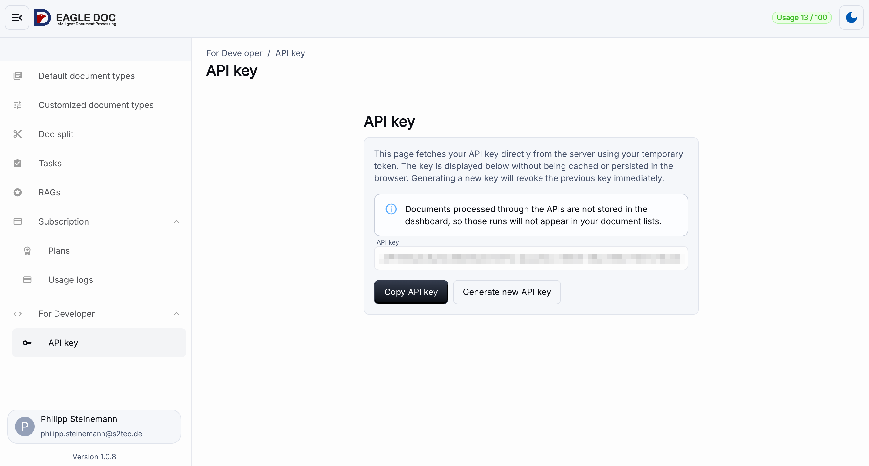
Task: Open the Eagle Doc logo
Action: pyautogui.click(x=75, y=18)
